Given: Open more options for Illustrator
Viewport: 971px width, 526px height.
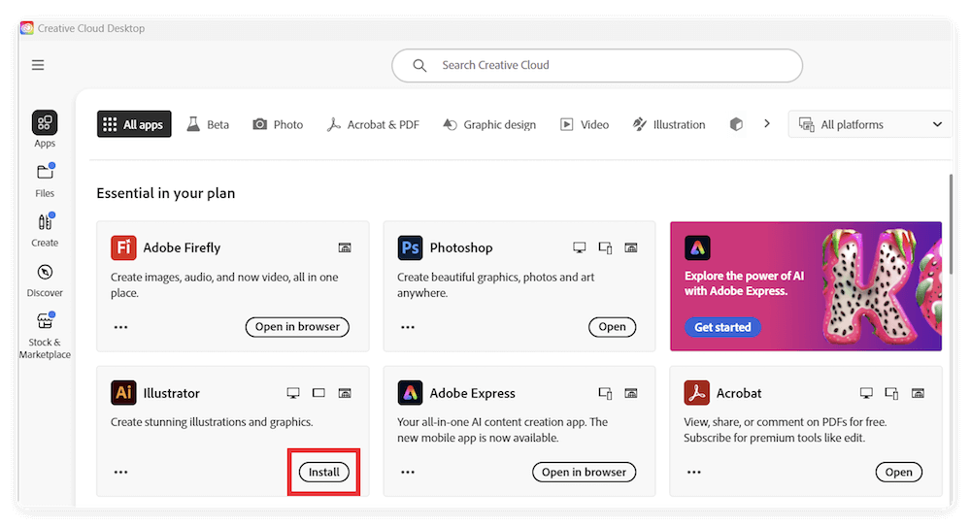Looking at the screenshot, I should click(x=120, y=473).
